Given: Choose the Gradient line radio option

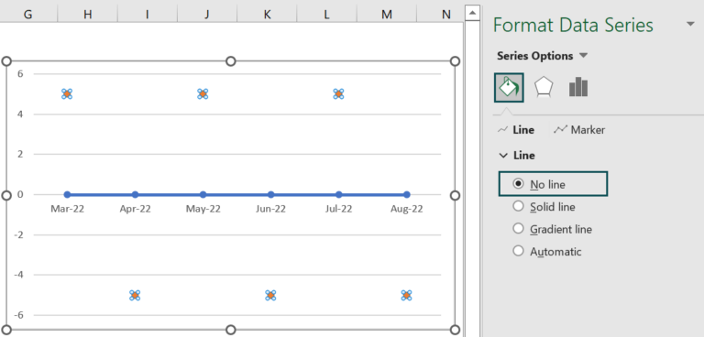Looking at the screenshot, I should coord(518,228).
